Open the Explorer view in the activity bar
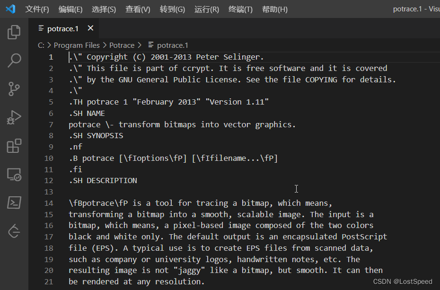The image size is (440, 290). [x=14, y=32]
